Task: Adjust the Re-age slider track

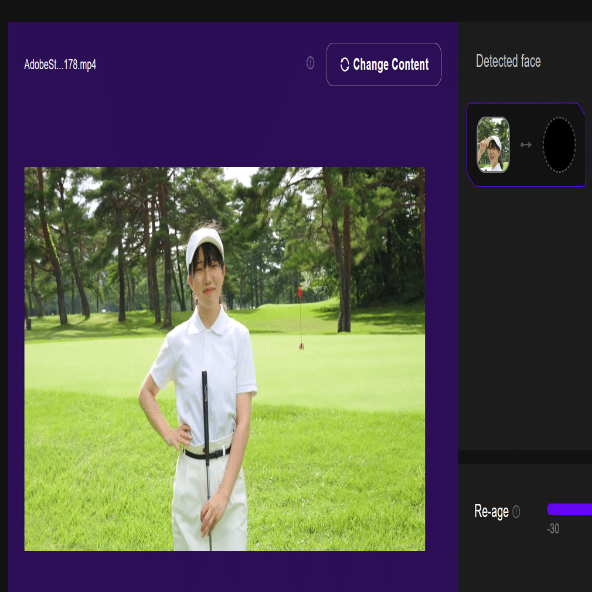Action: click(x=569, y=509)
